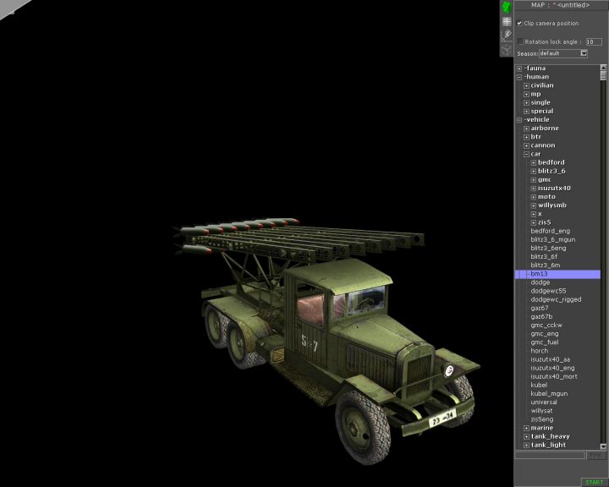Open the Season dropdown
The width and height of the screenshot is (609, 487).
[584, 53]
